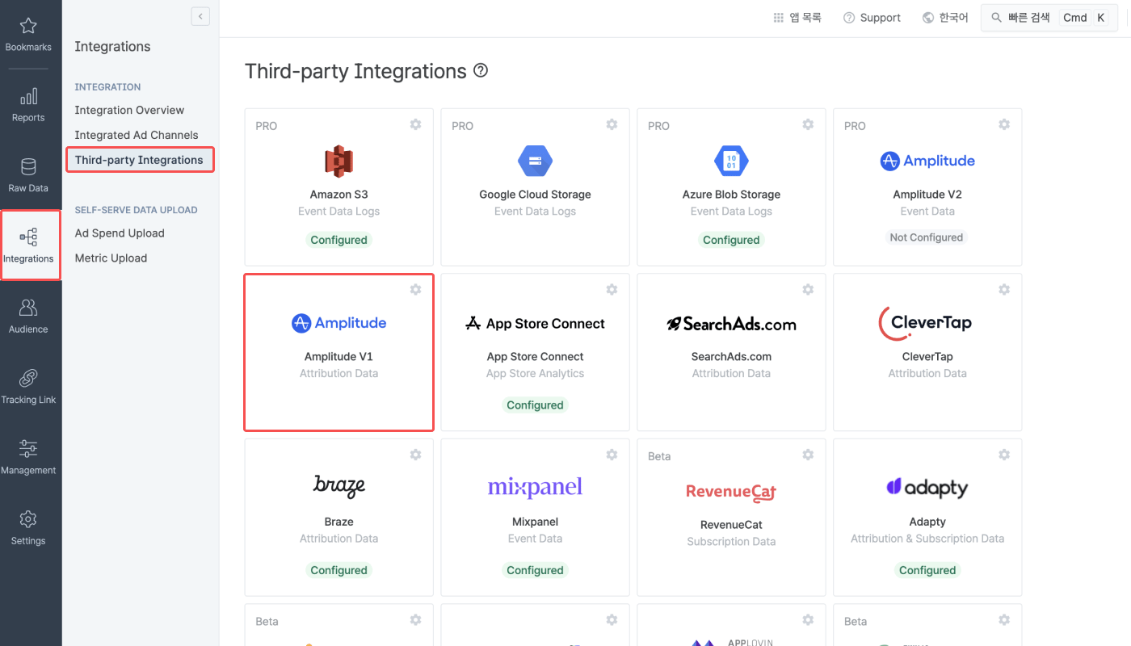Open settings gear on RevenueCat card
This screenshot has height=646, width=1131.
(x=808, y=455)
